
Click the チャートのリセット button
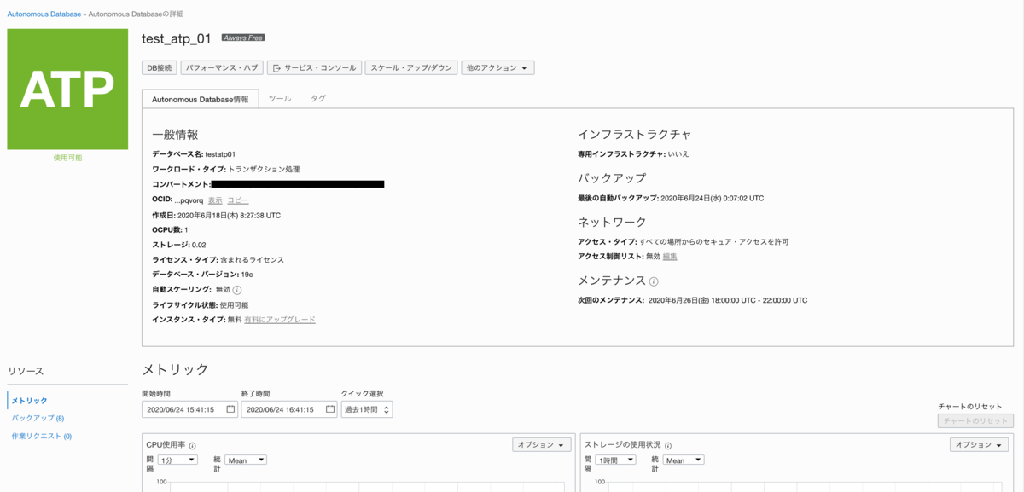[x=975, y=421]
